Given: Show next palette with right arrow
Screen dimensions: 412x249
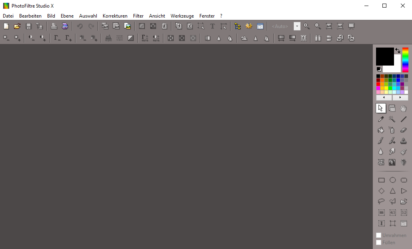Looking at the screenshot, I should [400, 98].
